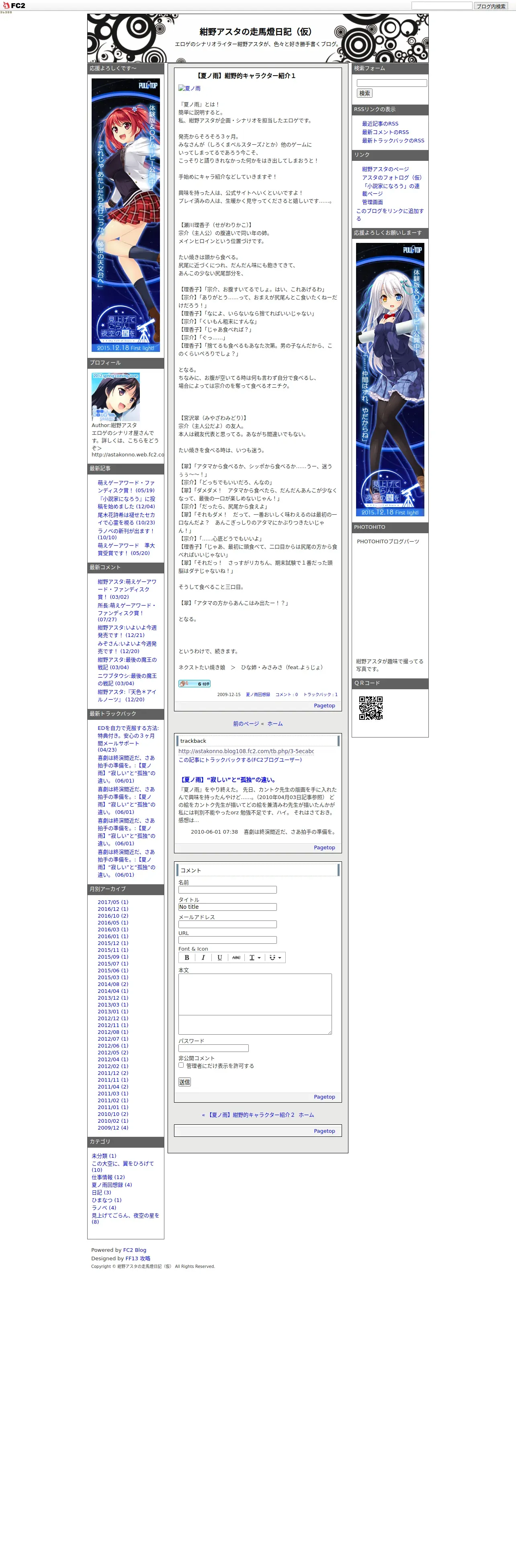The height and width of the screenshot is (1549, 516).
Task: Open the 【夏ノ雨】紺野的キャラクター紹介2 link
Action: coord(251,1115)
